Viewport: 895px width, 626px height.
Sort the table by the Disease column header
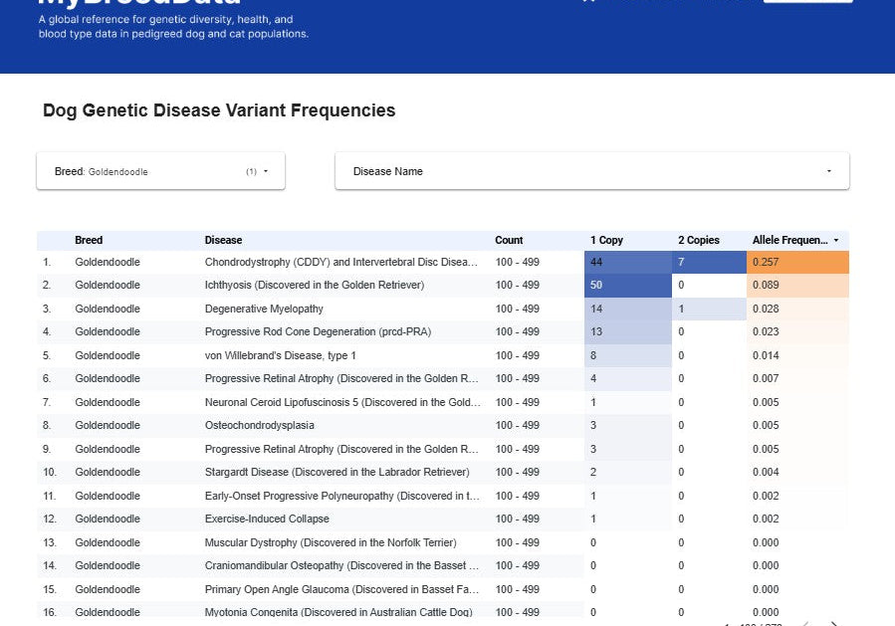coord(223,240)
